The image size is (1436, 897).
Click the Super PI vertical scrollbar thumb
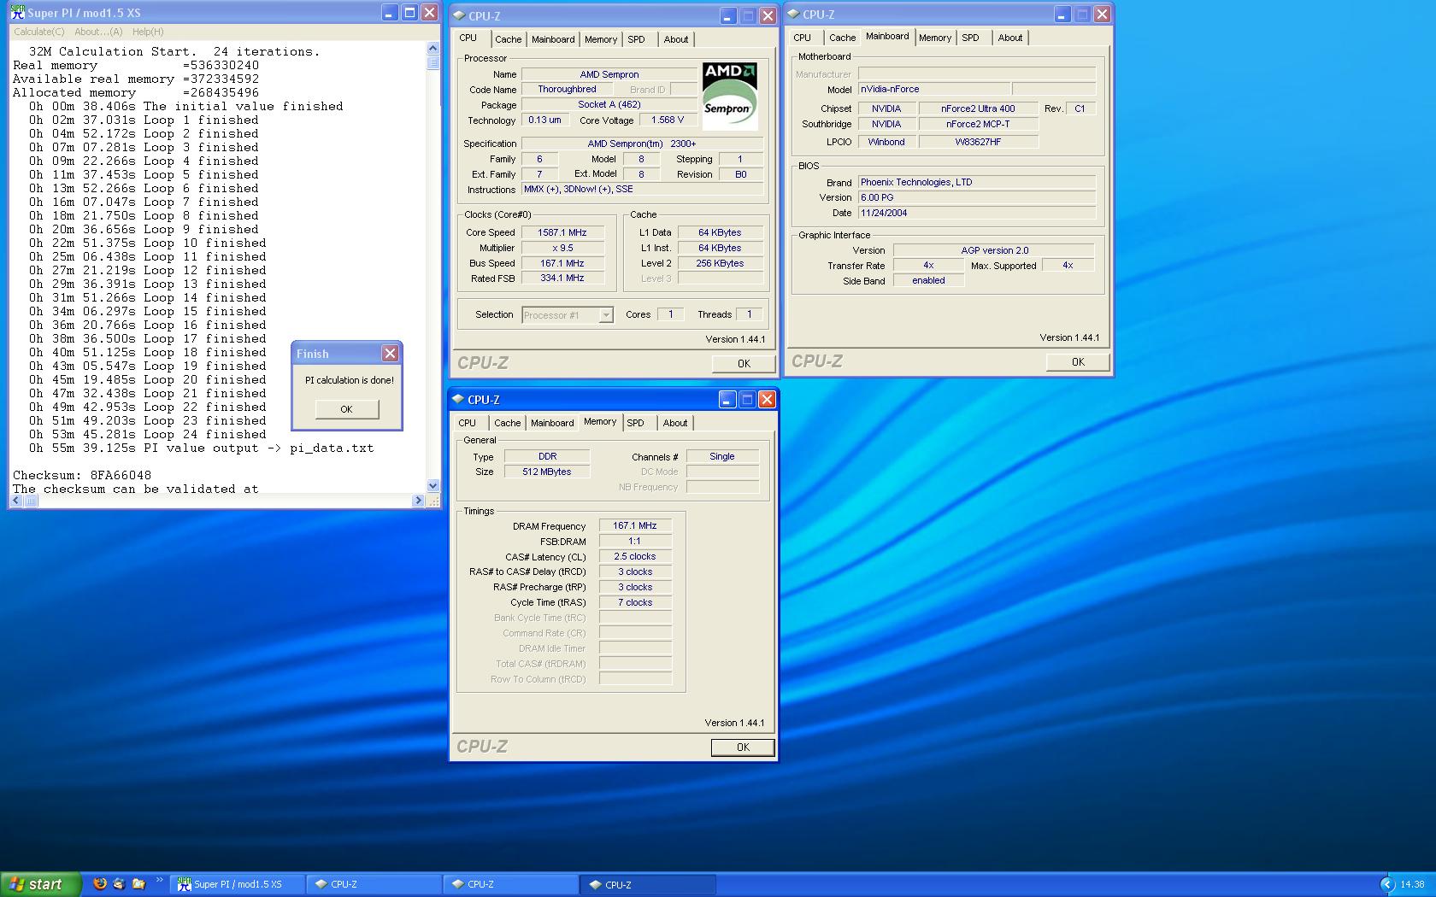433,62
